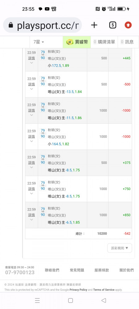Screen dimensions: 139x309
Task: Open 聯絡我們 footer link
Action: click(52, 270)
